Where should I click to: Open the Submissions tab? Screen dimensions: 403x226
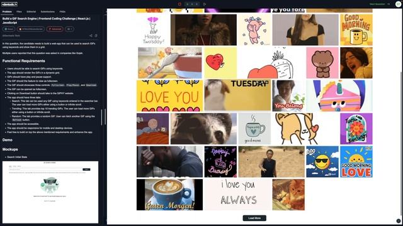(48, 11)
